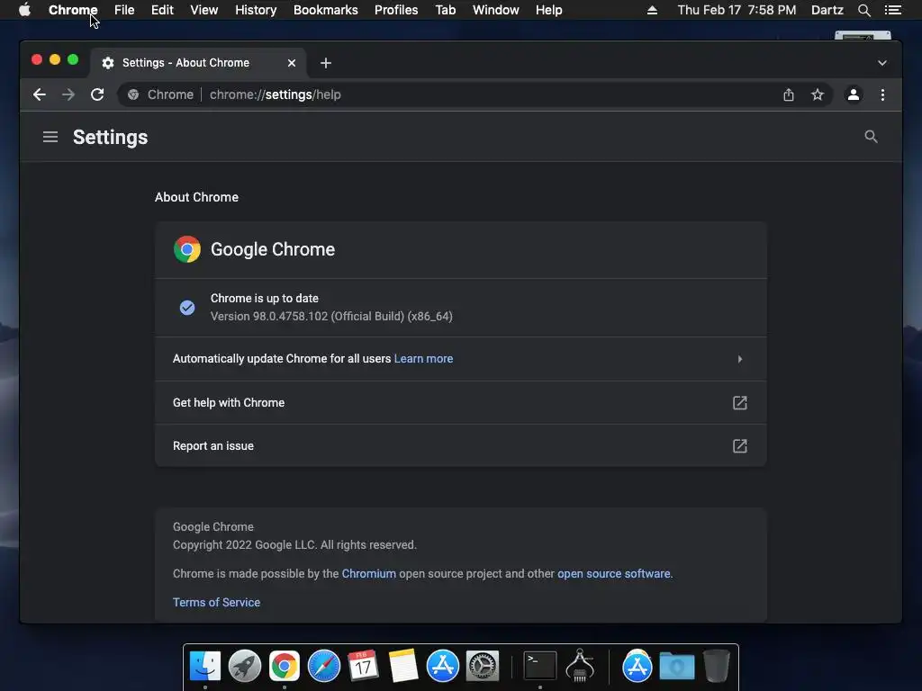
Task: Click the blue up-to-date checkmark icon
Action: [187, 308]
